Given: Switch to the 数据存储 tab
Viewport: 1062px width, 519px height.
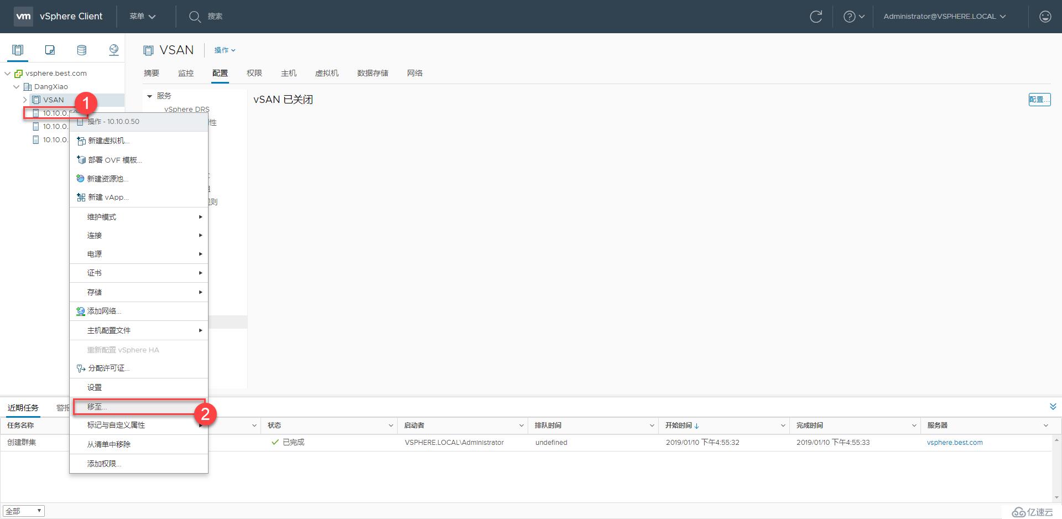Looking at the screenshot, I should pyautogui.click(x=373, y=73).
